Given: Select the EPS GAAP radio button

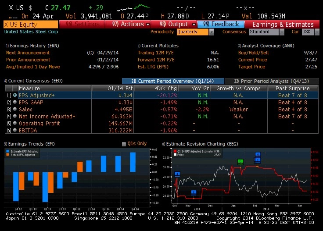Looking at the screenshot, I should coord(15,102).
